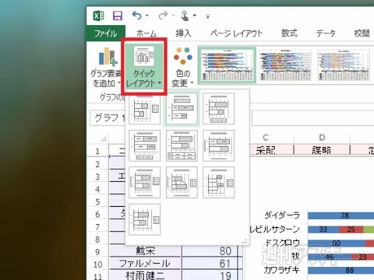The height and width of the screenshot is (280, 374).
Task: Select column D header
Action: [x=322, y=138]
